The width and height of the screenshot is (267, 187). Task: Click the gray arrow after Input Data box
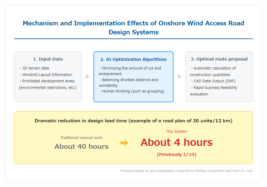88,76
